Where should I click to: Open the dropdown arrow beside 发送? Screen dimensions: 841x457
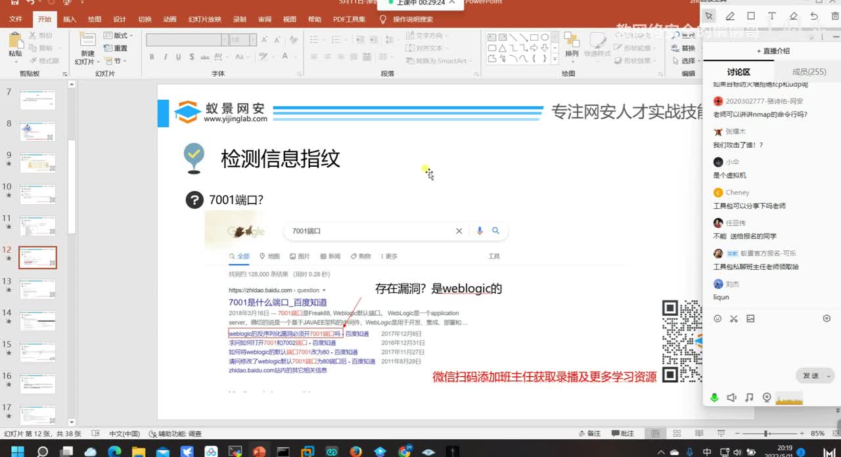click(x=829, y=376)
